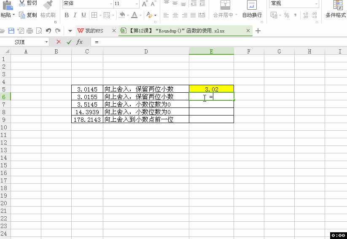Activate the 格式刷 format painter
The height and width of the screenshot is (239, 347).
(48, 15)
